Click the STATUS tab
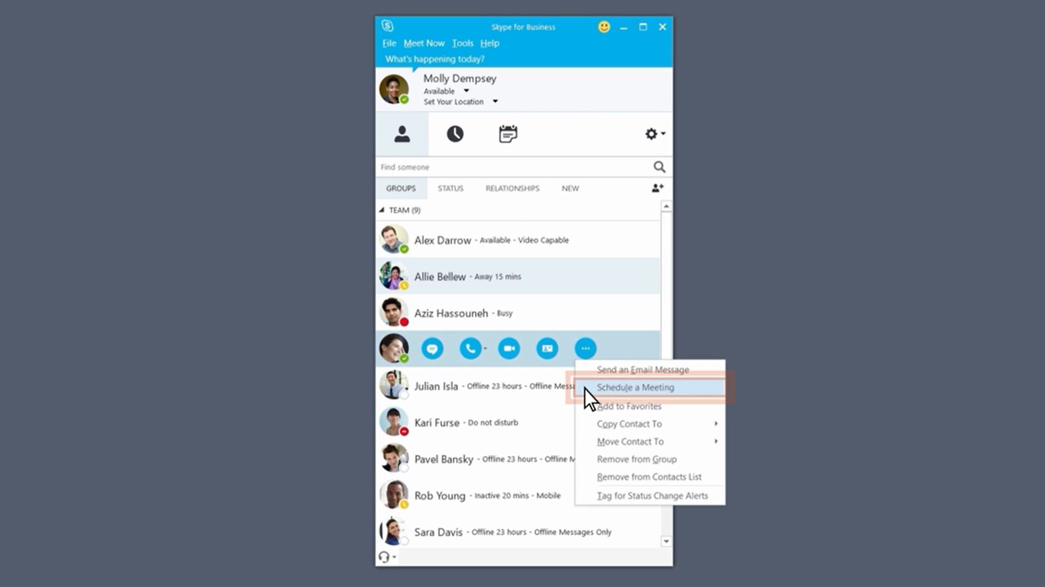 [450, 188]
